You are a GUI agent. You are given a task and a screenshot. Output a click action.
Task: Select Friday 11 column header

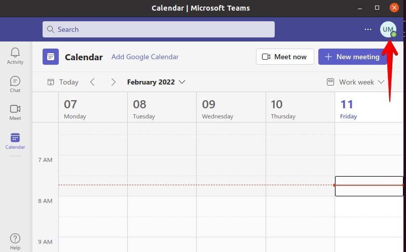pyautogui.click(x=369, y=107)
